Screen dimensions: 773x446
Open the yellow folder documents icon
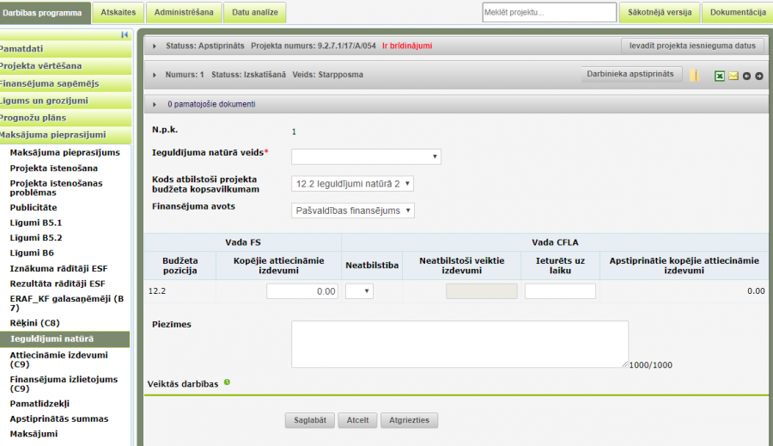694,75
